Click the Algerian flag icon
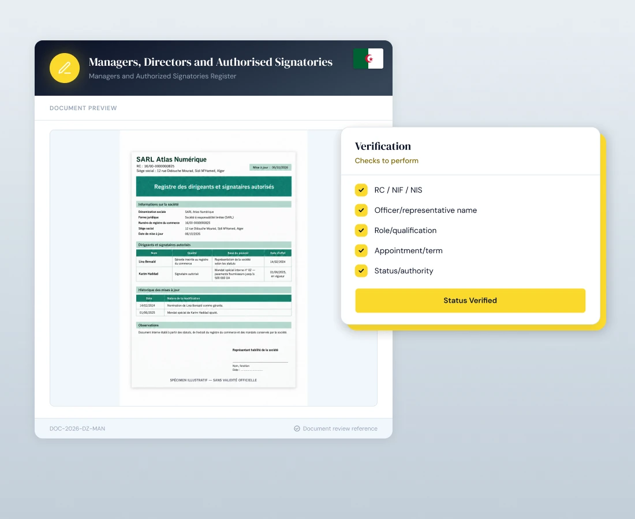Viewport: 635px width, 519px height. (368, 59)
